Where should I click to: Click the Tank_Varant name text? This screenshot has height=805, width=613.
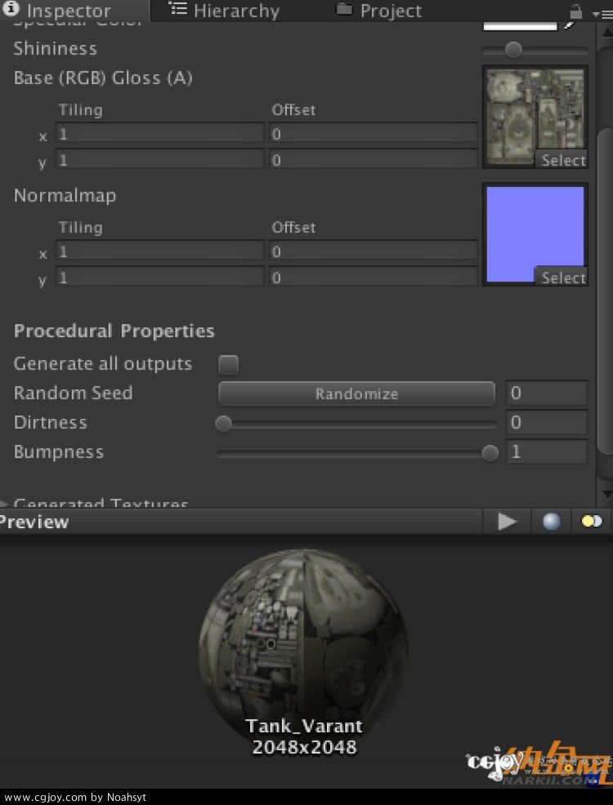(304, 726)
